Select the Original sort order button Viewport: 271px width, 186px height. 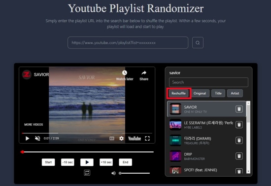pos(200,93)
